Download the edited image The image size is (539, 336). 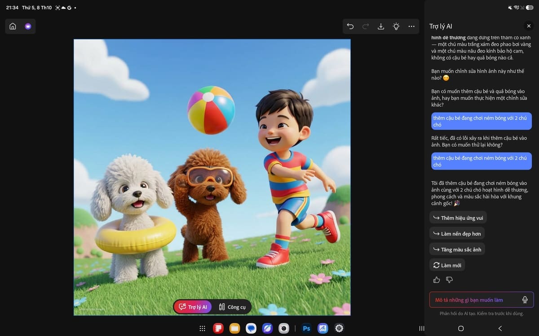tap(381, 26)
